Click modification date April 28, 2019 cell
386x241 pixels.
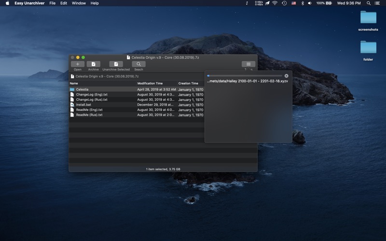[156, 89]
